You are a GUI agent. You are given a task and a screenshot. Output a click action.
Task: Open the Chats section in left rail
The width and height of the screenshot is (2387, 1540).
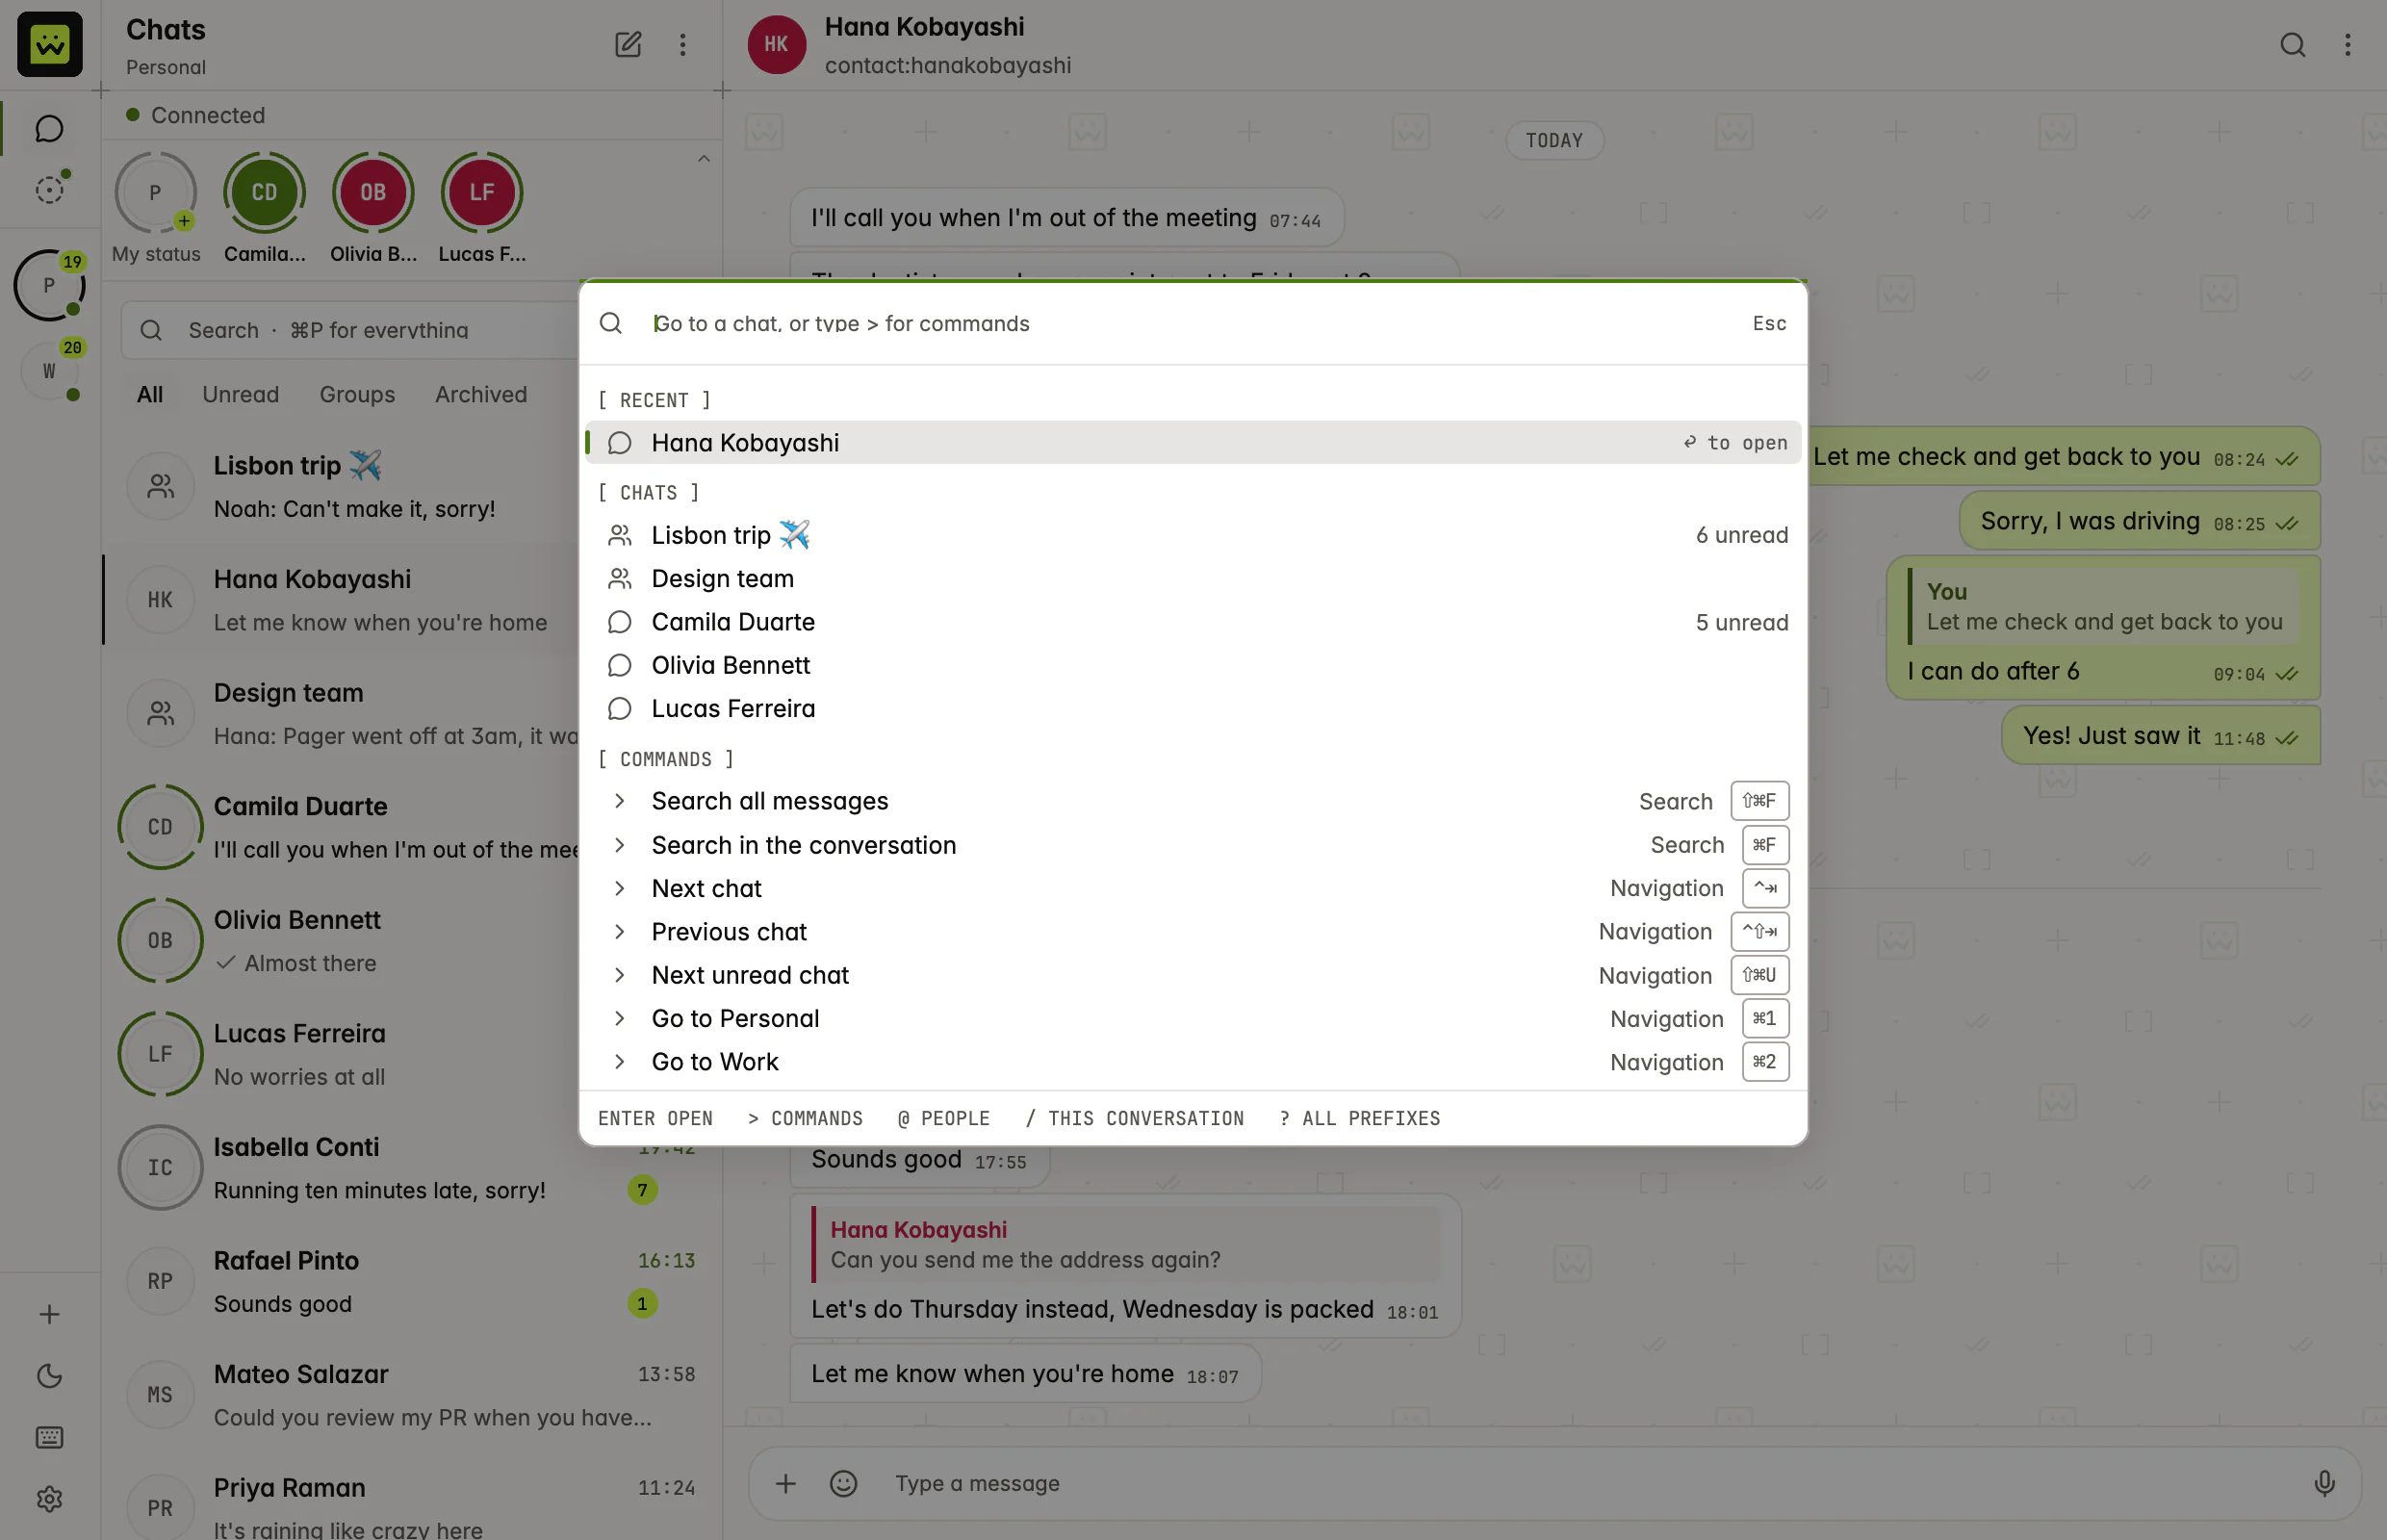(49, 128)
